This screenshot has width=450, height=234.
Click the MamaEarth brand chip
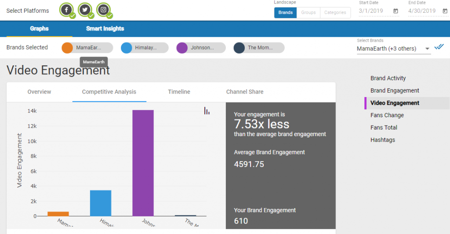coord(87,47)
